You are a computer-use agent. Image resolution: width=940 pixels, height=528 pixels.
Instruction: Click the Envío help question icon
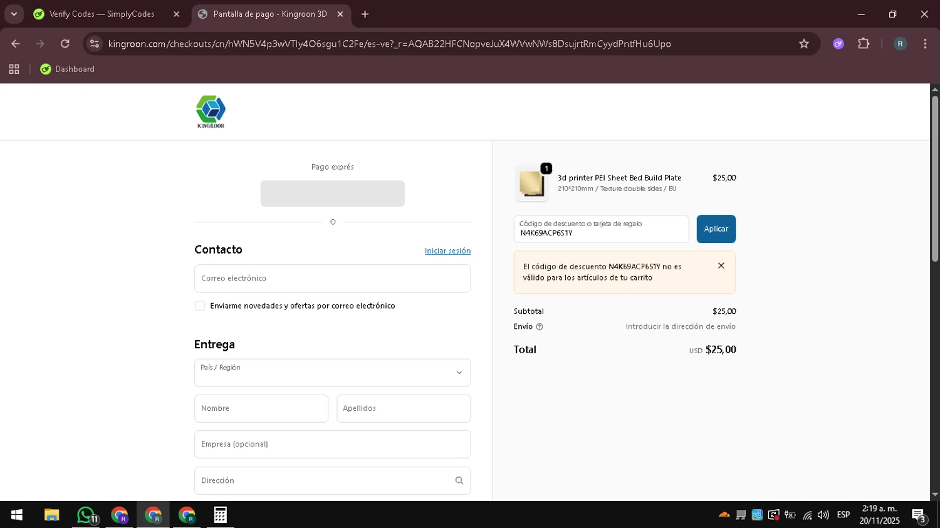pos(540,327)
